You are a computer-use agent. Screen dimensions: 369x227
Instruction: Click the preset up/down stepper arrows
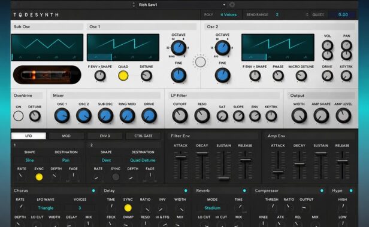point(134,5)
